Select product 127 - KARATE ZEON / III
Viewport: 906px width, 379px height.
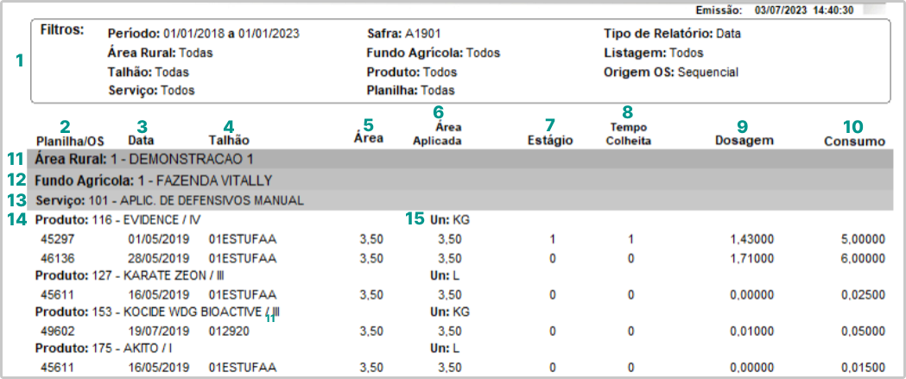[128, 276]
